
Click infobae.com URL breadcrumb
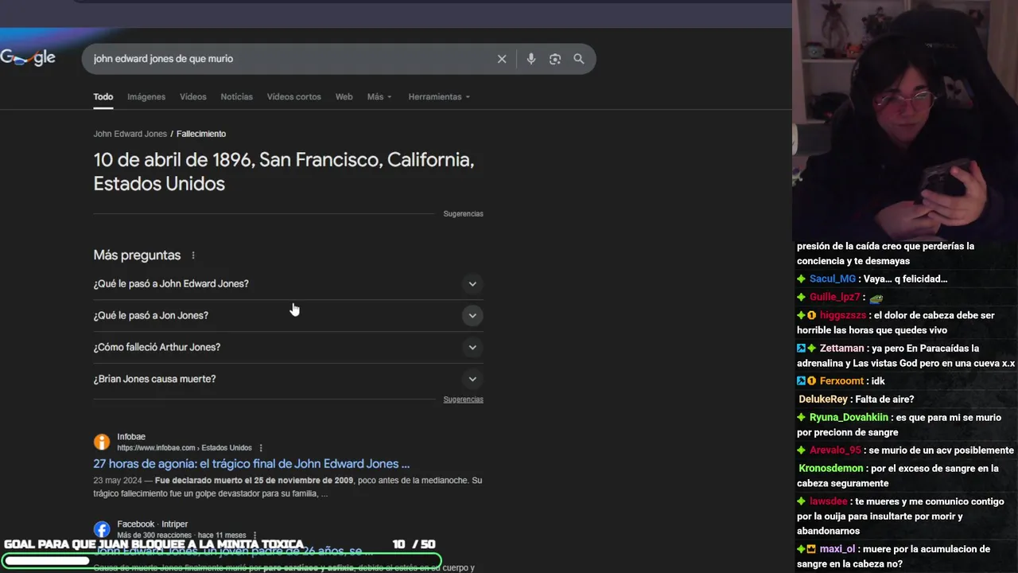pyautogui.click(x=184, y=448)
